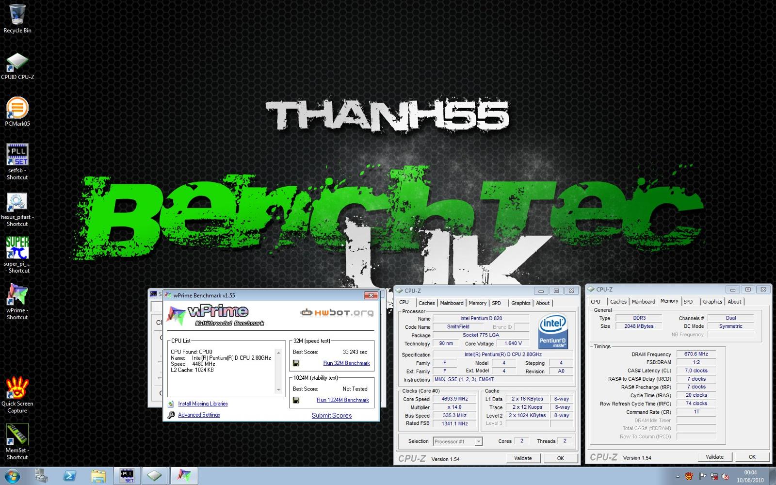The width and height of the screenshot is (776, 485).
Task: Click the DRAM Frequency value 670.6 MHz
Action: [x=696, y=354]
